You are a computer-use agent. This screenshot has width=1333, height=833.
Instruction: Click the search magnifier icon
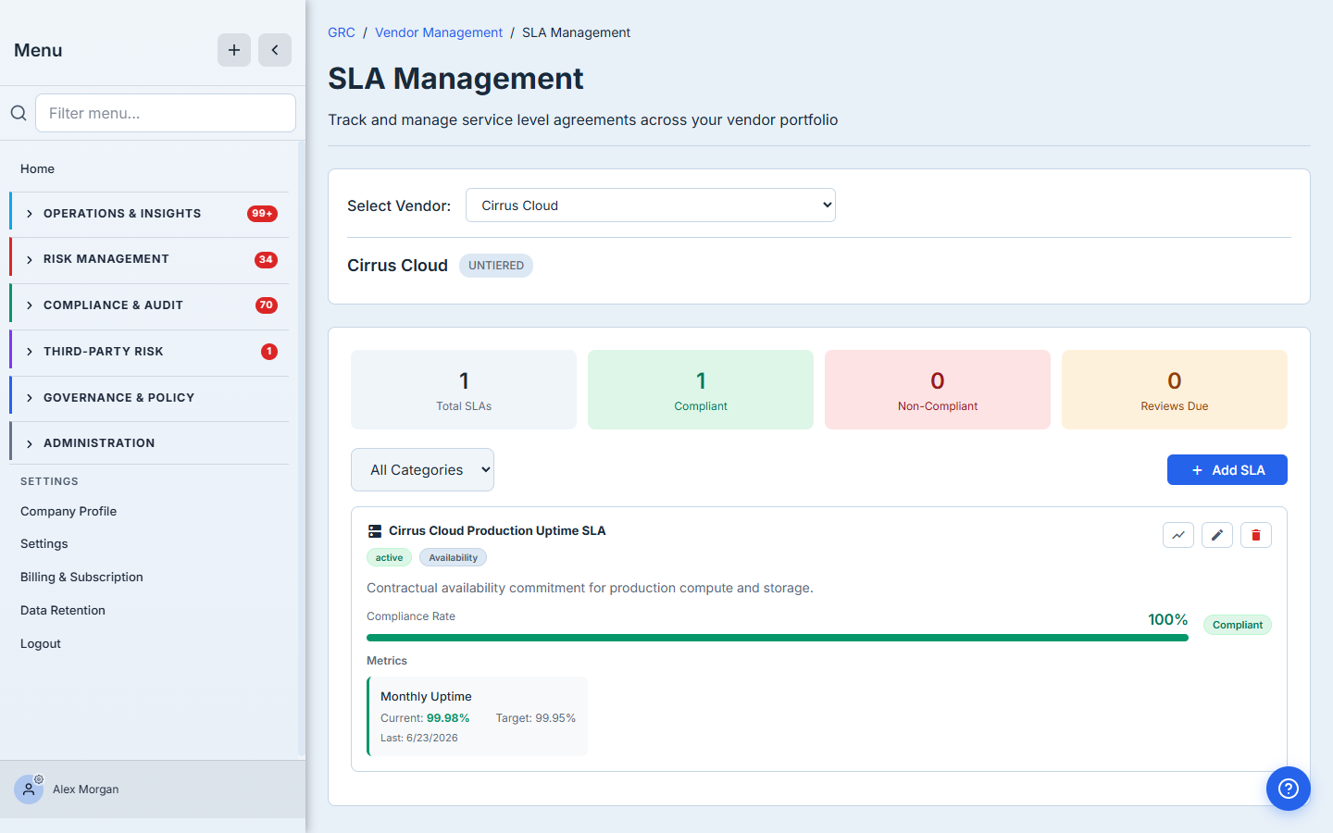19,113
